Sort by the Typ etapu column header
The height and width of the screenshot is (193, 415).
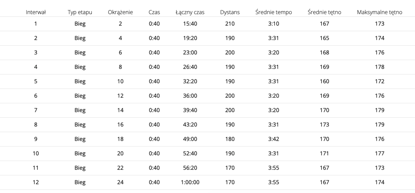point(80,12)
